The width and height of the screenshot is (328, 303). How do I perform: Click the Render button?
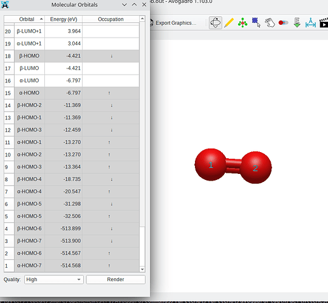point(115,279)
